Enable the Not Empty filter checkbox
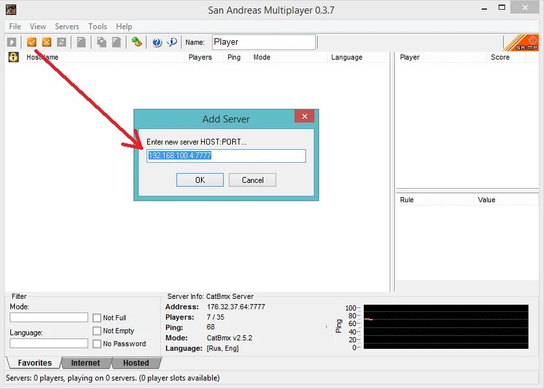The width and height of the screenshot is (544, 389). click(x=97, y=331)
